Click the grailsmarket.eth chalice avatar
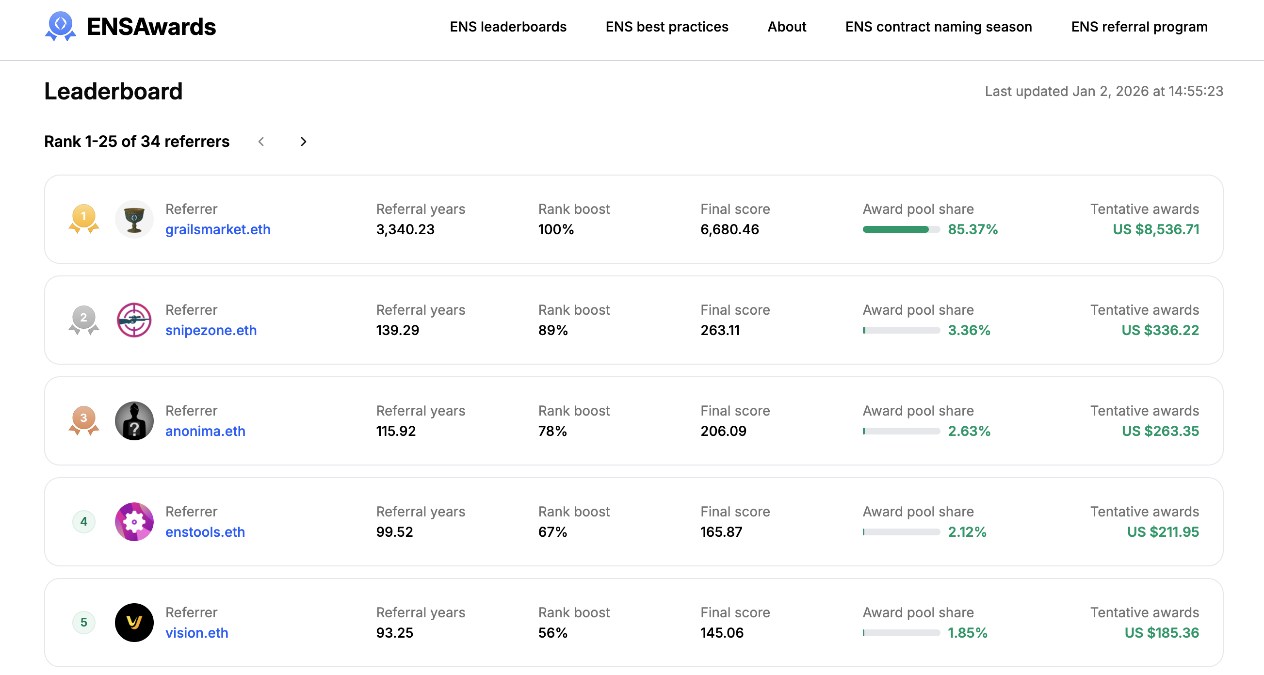Image resolution: width=1264 pixels, height=675 pixels. 134,219
